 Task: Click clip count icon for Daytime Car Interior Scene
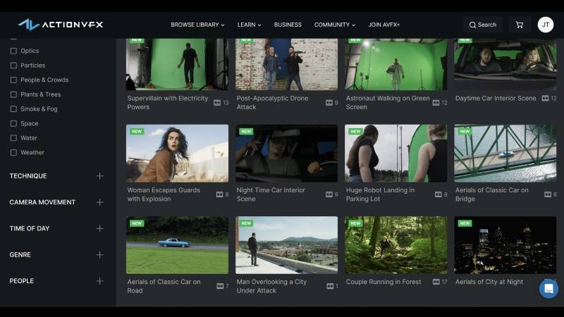tap(545, 98)
